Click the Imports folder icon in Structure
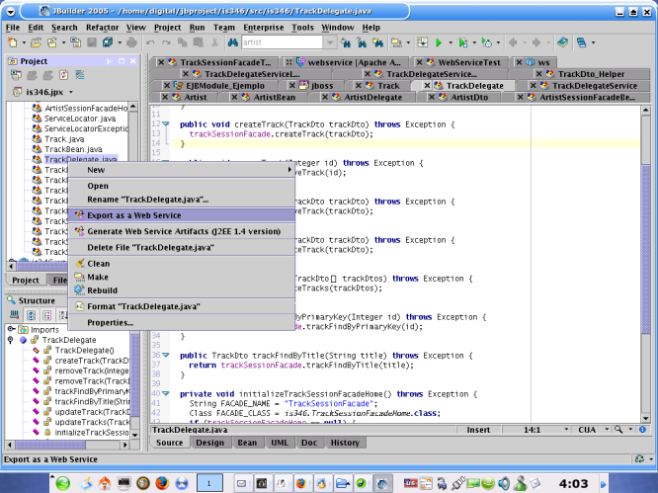This screenshot has width=658, height=493. click(24, 330)
